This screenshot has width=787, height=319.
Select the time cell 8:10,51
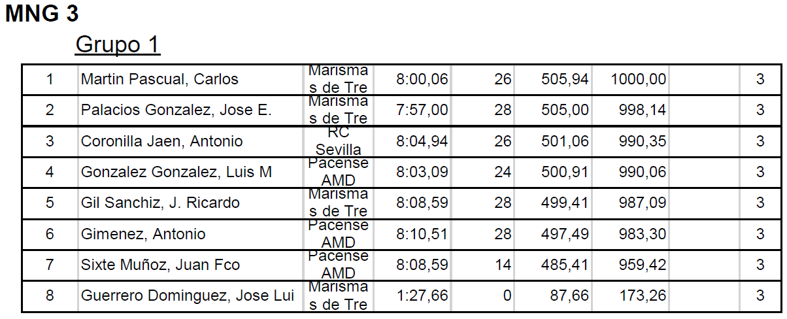[x=422, y=234]
